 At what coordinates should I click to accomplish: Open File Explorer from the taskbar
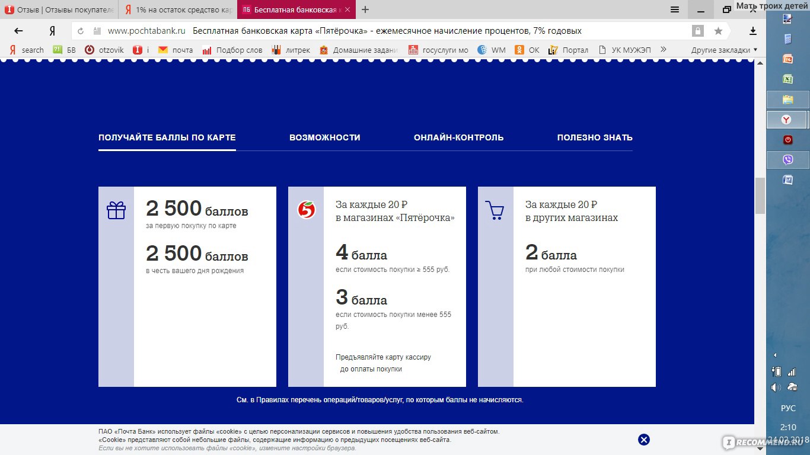[787, 100]
